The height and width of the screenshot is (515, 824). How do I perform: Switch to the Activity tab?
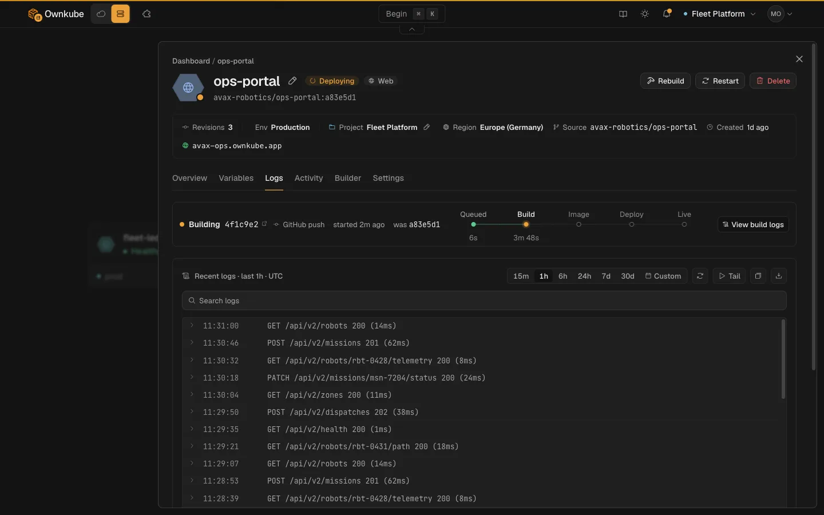pos(309,178)
